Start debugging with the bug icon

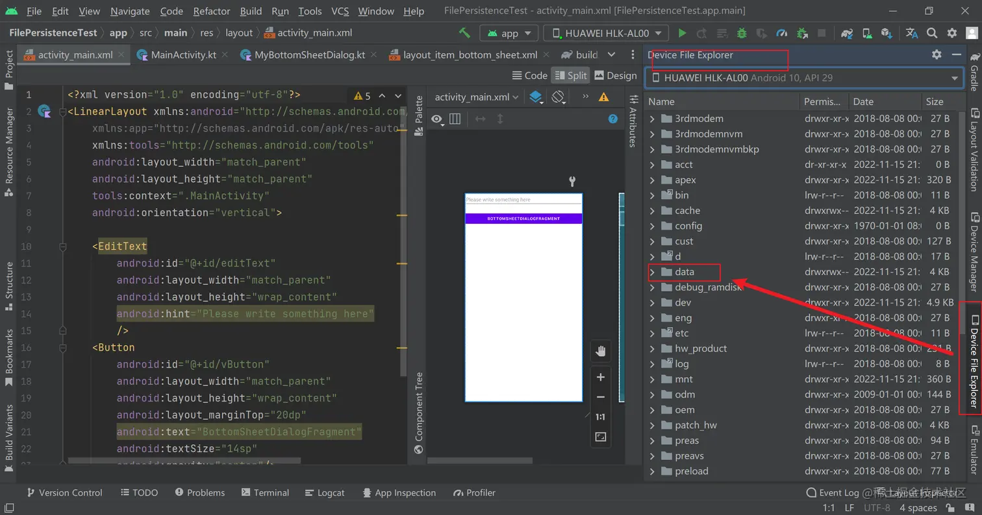click(742, 33)
